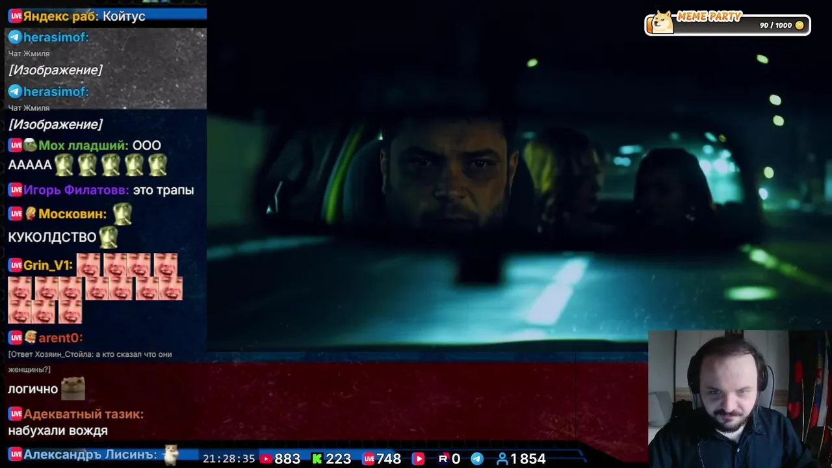Click the Rutube R icon beside 0
Image resolution: width=832 pixels, height=468 pixels.
point(443,459)
